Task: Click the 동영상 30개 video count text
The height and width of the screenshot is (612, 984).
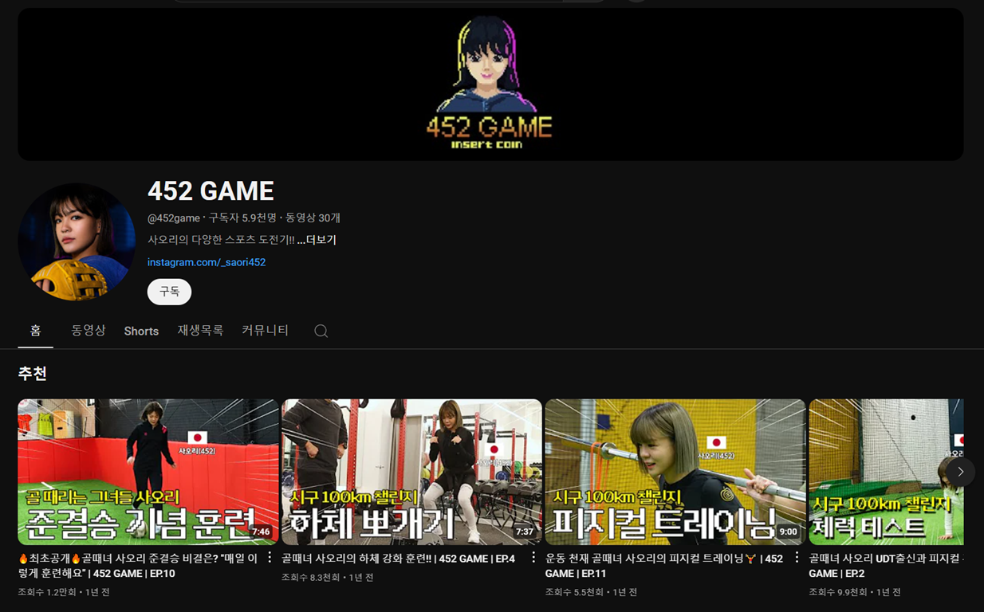Action: click(x=313, y=218)
